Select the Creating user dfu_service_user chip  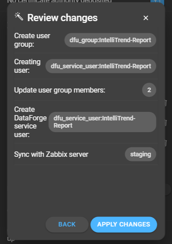coord(101,66)
